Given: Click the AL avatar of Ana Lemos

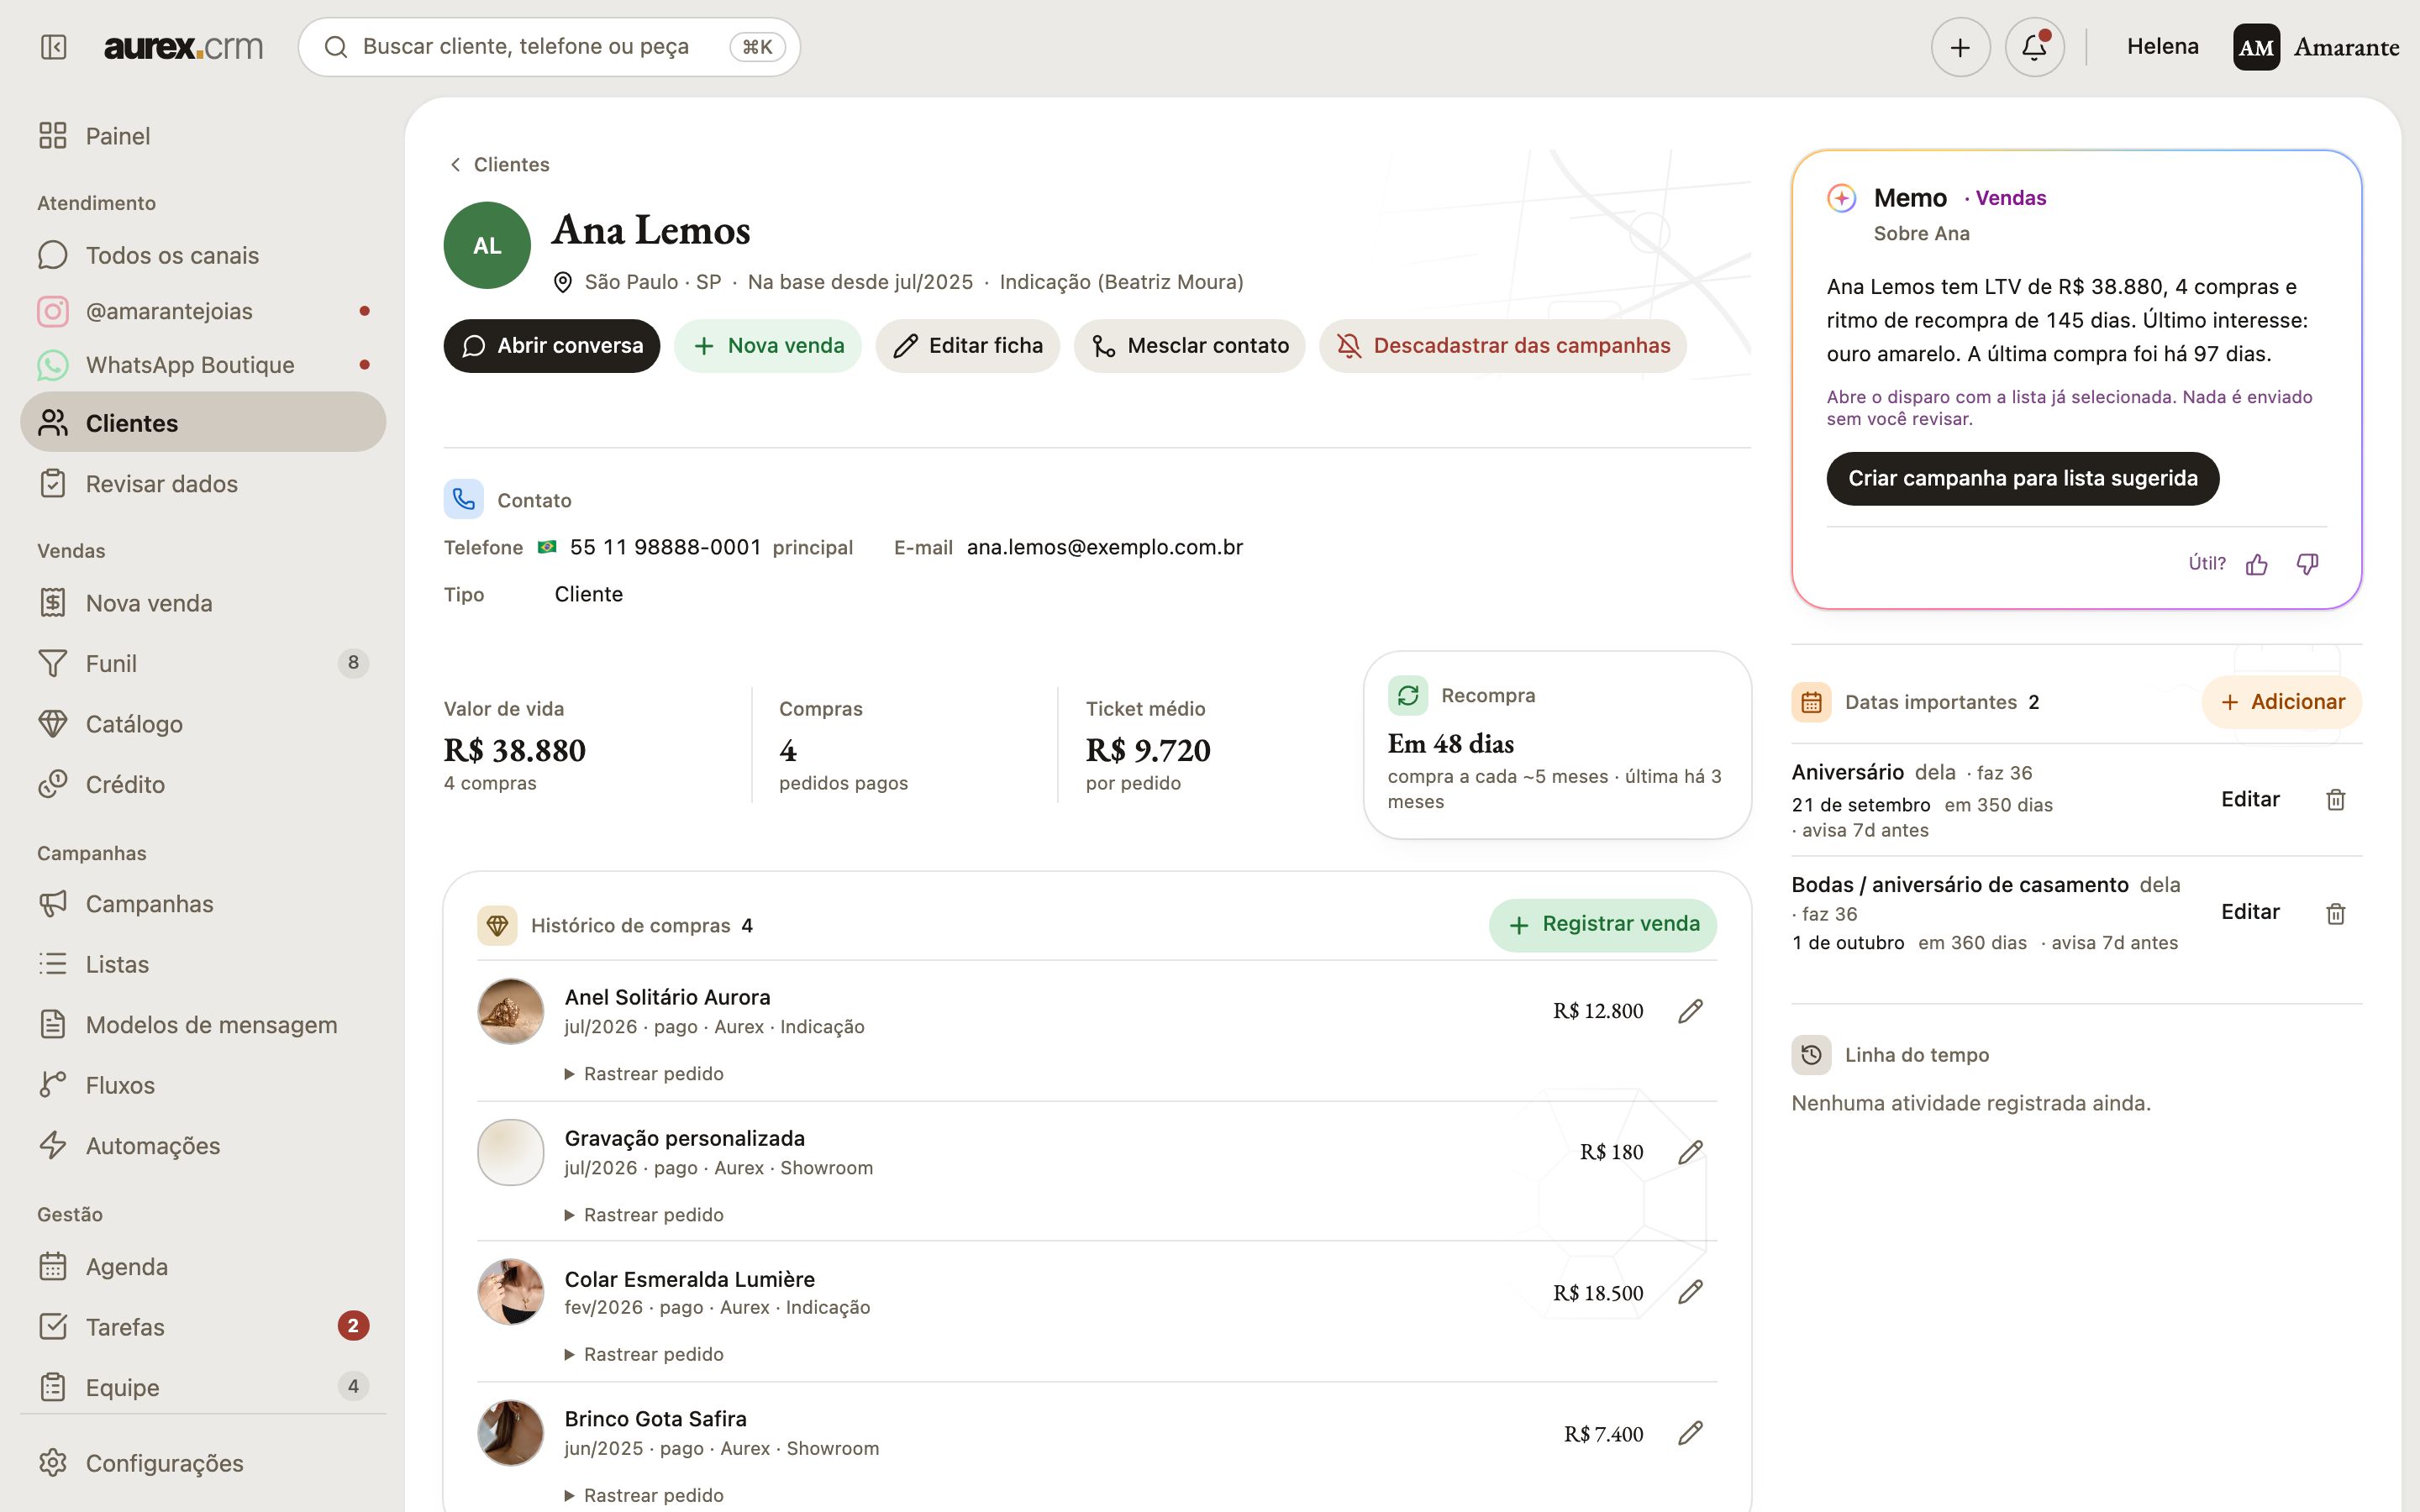Looking at the screenshot, I should [x=487, y=245].
